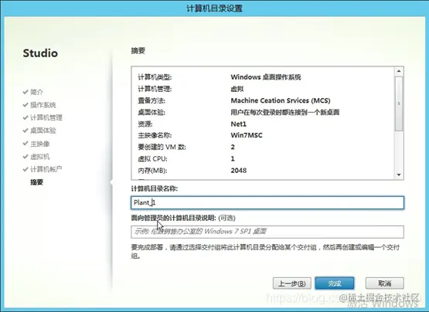Select the value Windows 桌面操作系统
This screenshot has height=312, width=429.
[266, 77]
